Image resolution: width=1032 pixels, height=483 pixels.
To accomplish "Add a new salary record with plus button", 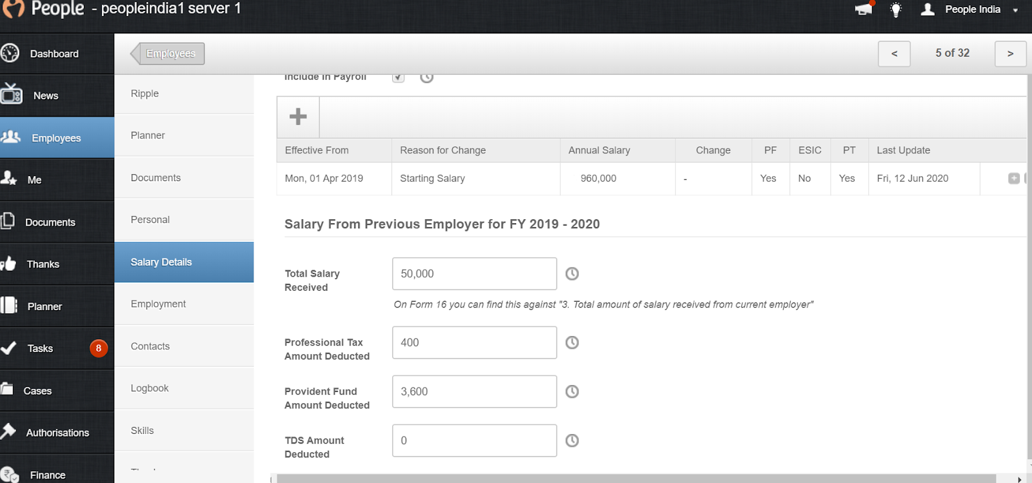I will tap(298, 117).
